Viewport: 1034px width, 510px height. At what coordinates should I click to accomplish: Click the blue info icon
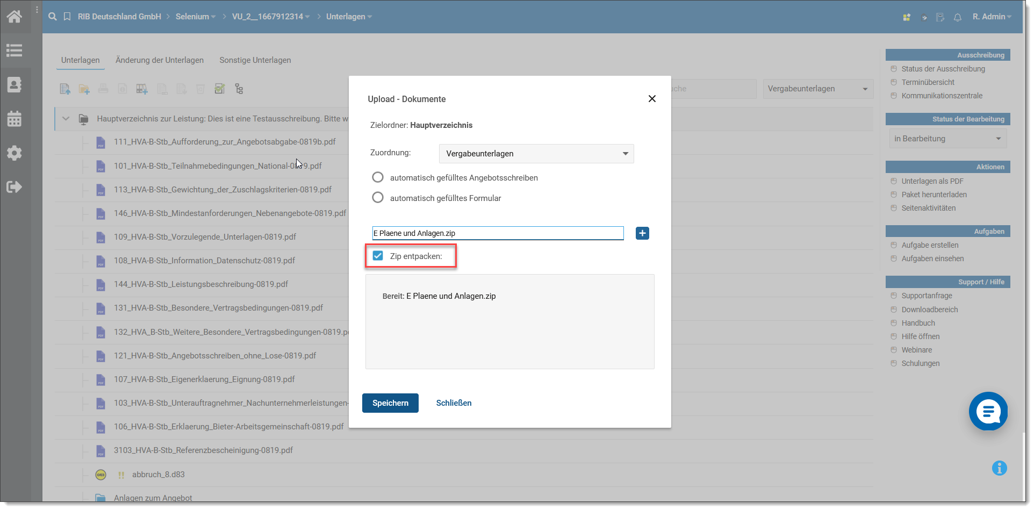pyautogui.click(x=999, y=468)
